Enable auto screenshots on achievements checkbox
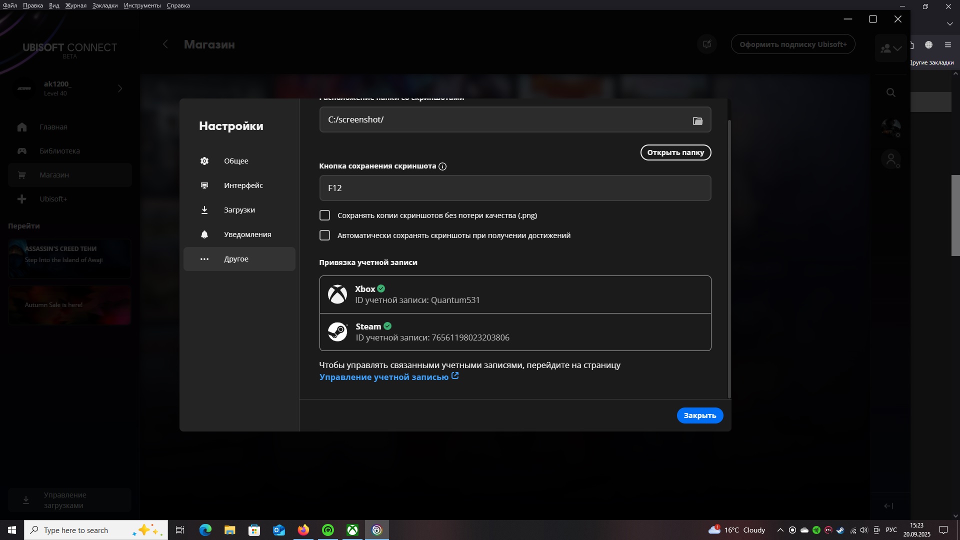This screenshot has width=960, height=540. [325, 235]
